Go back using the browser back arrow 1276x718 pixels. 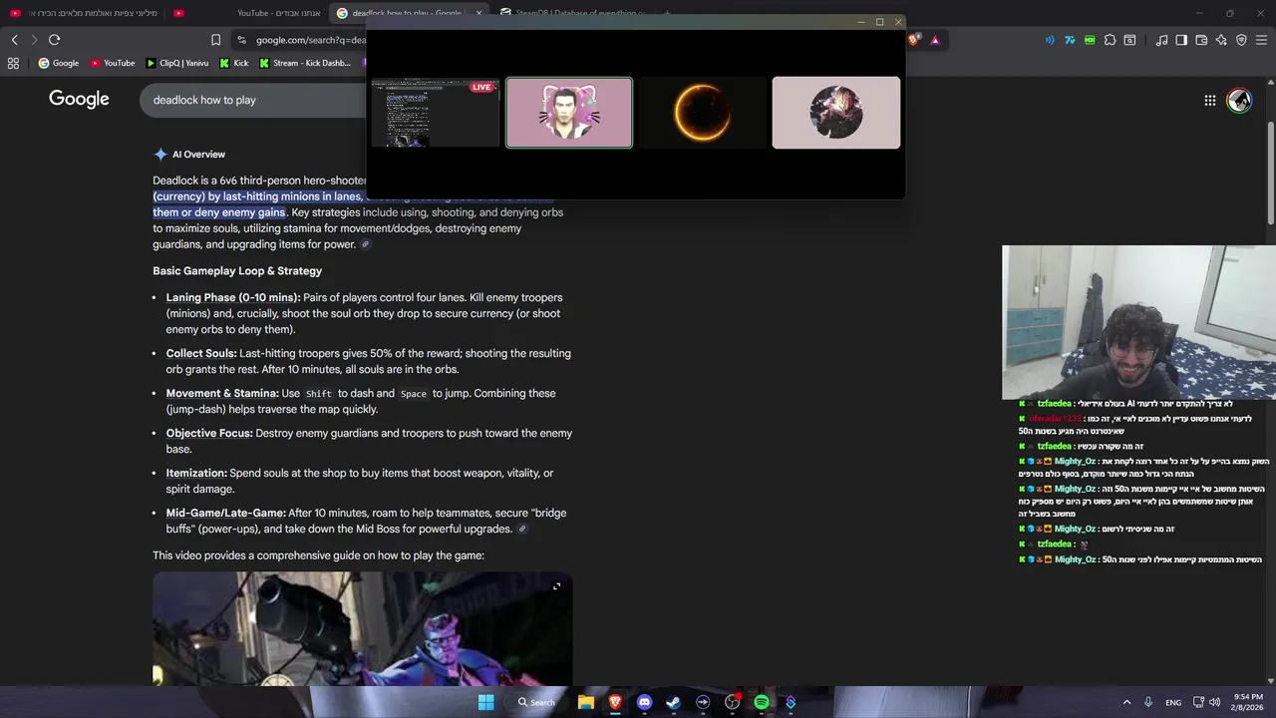[14, 40]
